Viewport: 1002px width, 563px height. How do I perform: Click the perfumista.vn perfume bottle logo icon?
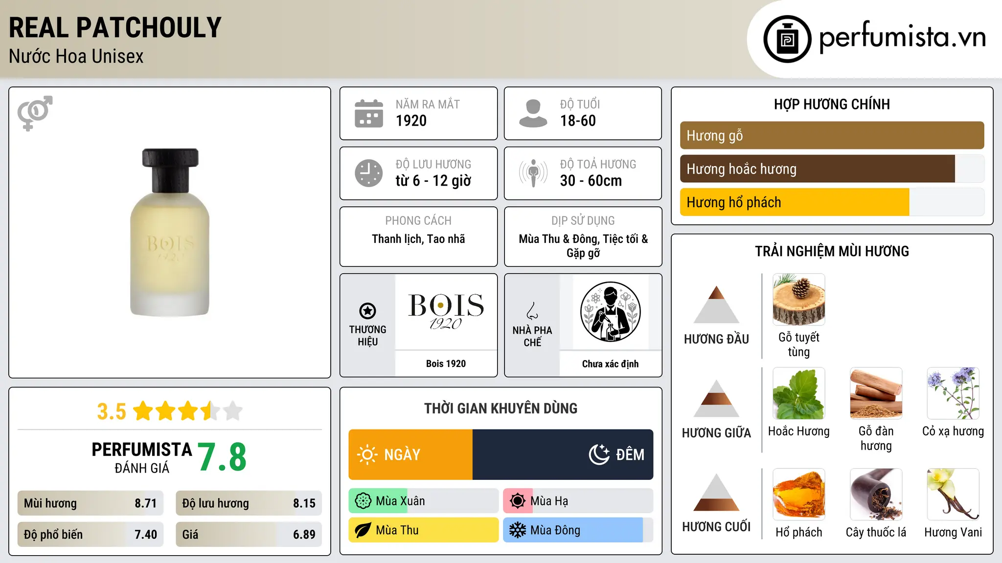pyautogui.click(x=787, y=39)
